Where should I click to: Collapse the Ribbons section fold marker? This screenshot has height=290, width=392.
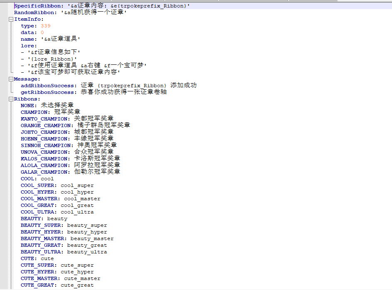(11, 99)
